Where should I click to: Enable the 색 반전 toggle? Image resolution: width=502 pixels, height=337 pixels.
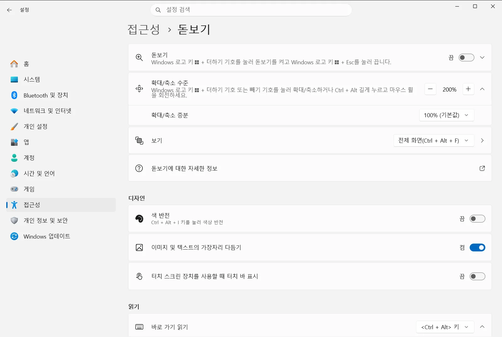coord(477,219)
